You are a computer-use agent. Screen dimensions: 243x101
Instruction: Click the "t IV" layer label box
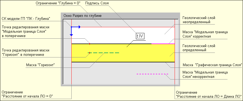[140, 36]
